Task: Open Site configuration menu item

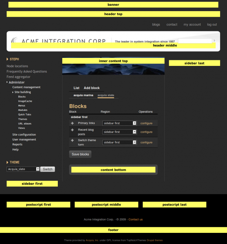Action: click(x=24, y=135)
